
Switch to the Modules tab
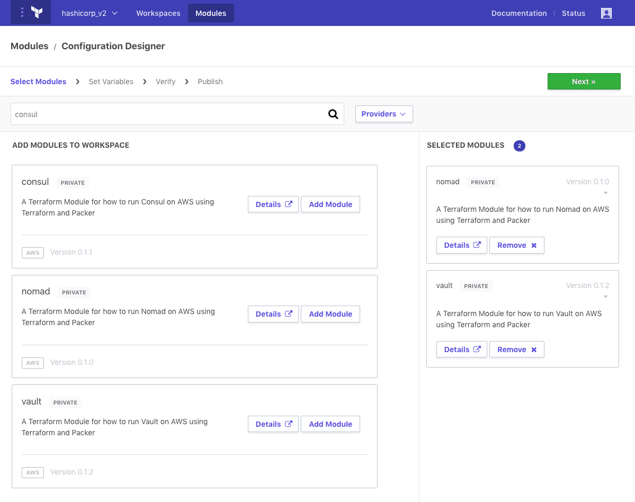coord(211,13)
